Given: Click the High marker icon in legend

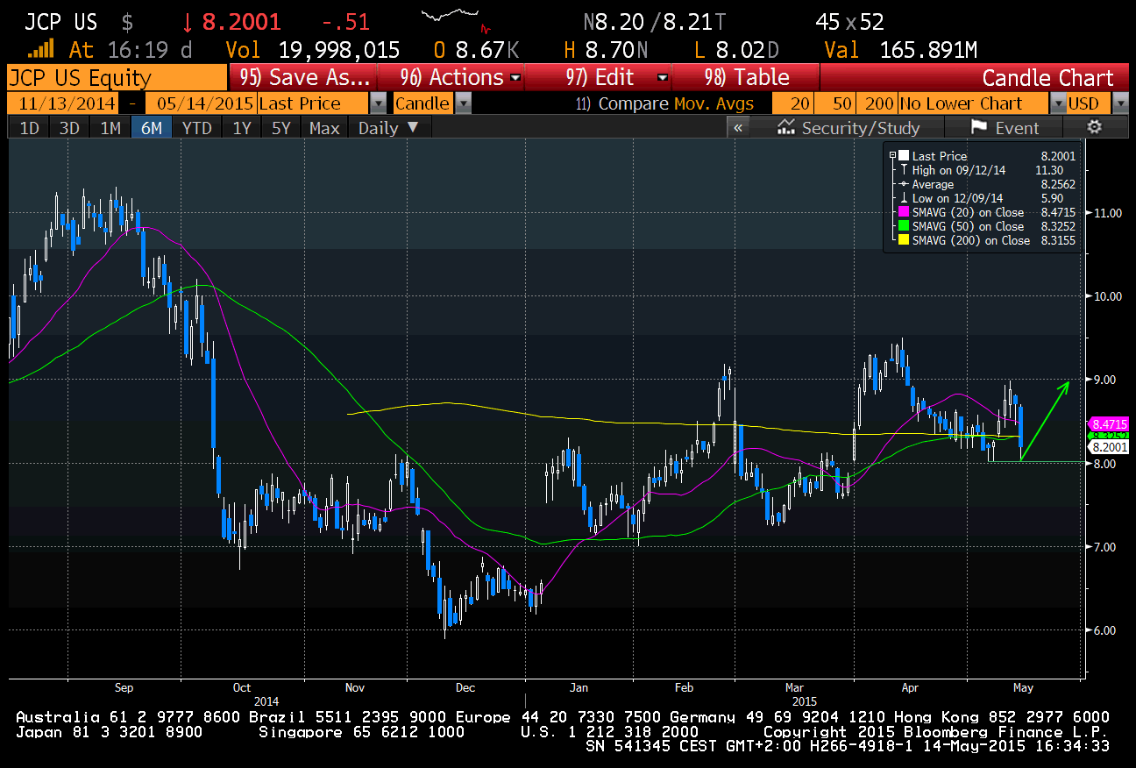Looking at the screenshot, I should 903,170.
